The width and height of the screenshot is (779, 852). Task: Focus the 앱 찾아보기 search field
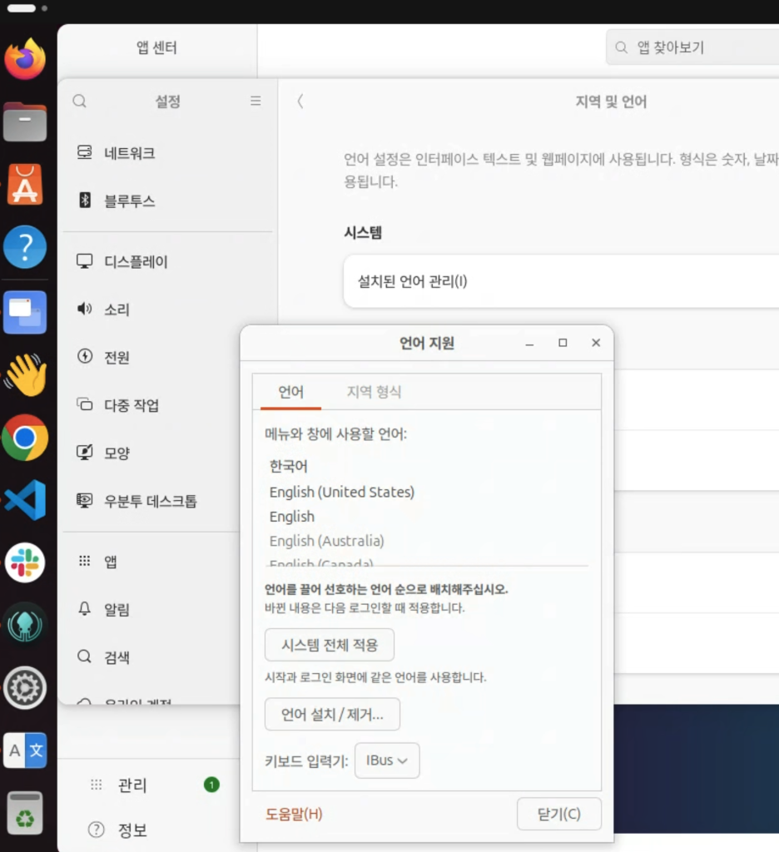(692, 47)
